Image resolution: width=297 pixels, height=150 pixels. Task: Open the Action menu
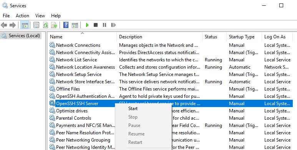22,16
